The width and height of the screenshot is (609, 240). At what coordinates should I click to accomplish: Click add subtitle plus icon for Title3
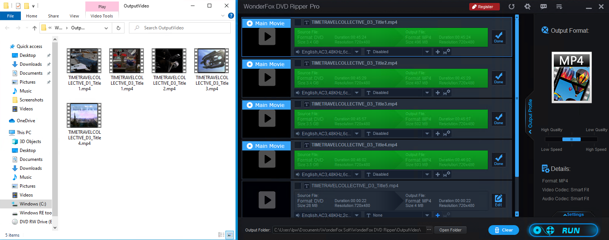coord(438,134)
